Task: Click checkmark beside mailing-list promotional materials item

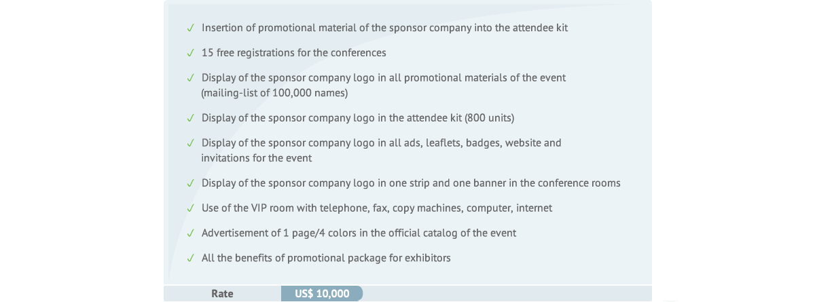Action: tap(191, 78)
